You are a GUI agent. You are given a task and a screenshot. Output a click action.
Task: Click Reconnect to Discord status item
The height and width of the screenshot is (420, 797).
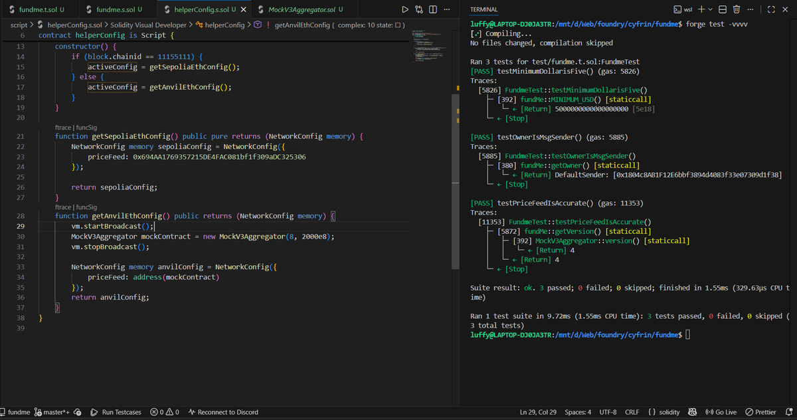point(223,412)
